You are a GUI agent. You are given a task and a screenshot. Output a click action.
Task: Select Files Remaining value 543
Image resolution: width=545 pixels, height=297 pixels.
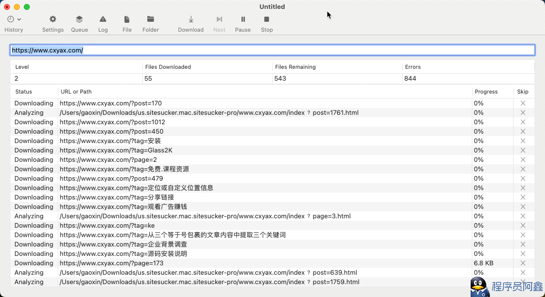(280, 78)
